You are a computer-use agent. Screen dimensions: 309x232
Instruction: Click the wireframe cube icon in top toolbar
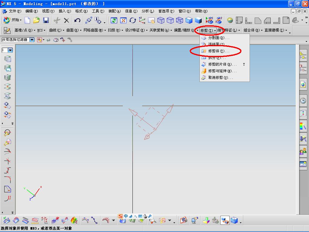tap(161, 20)
